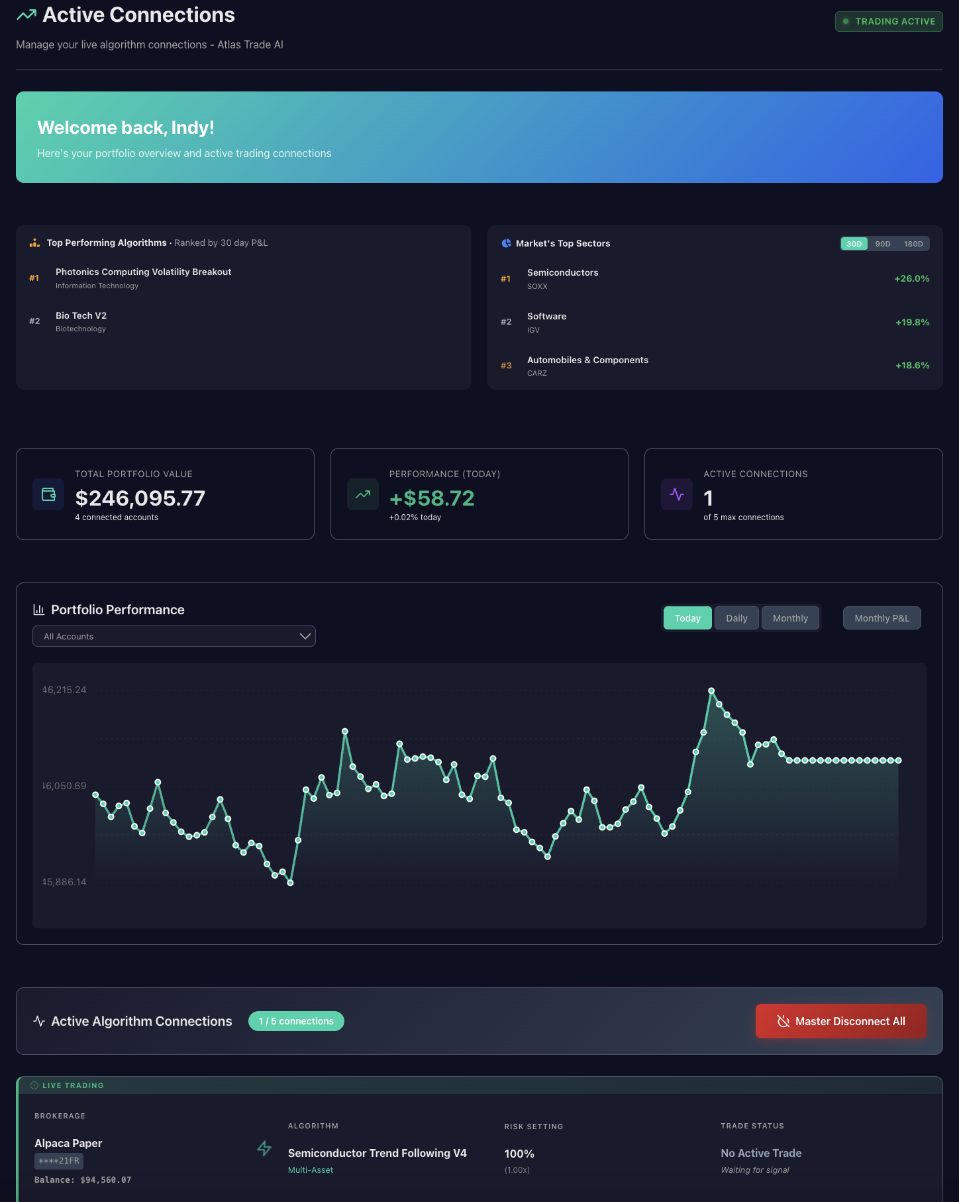
Task: Click the wallet icon in Total Portfolio Value
Action: [x=48, y=494]
